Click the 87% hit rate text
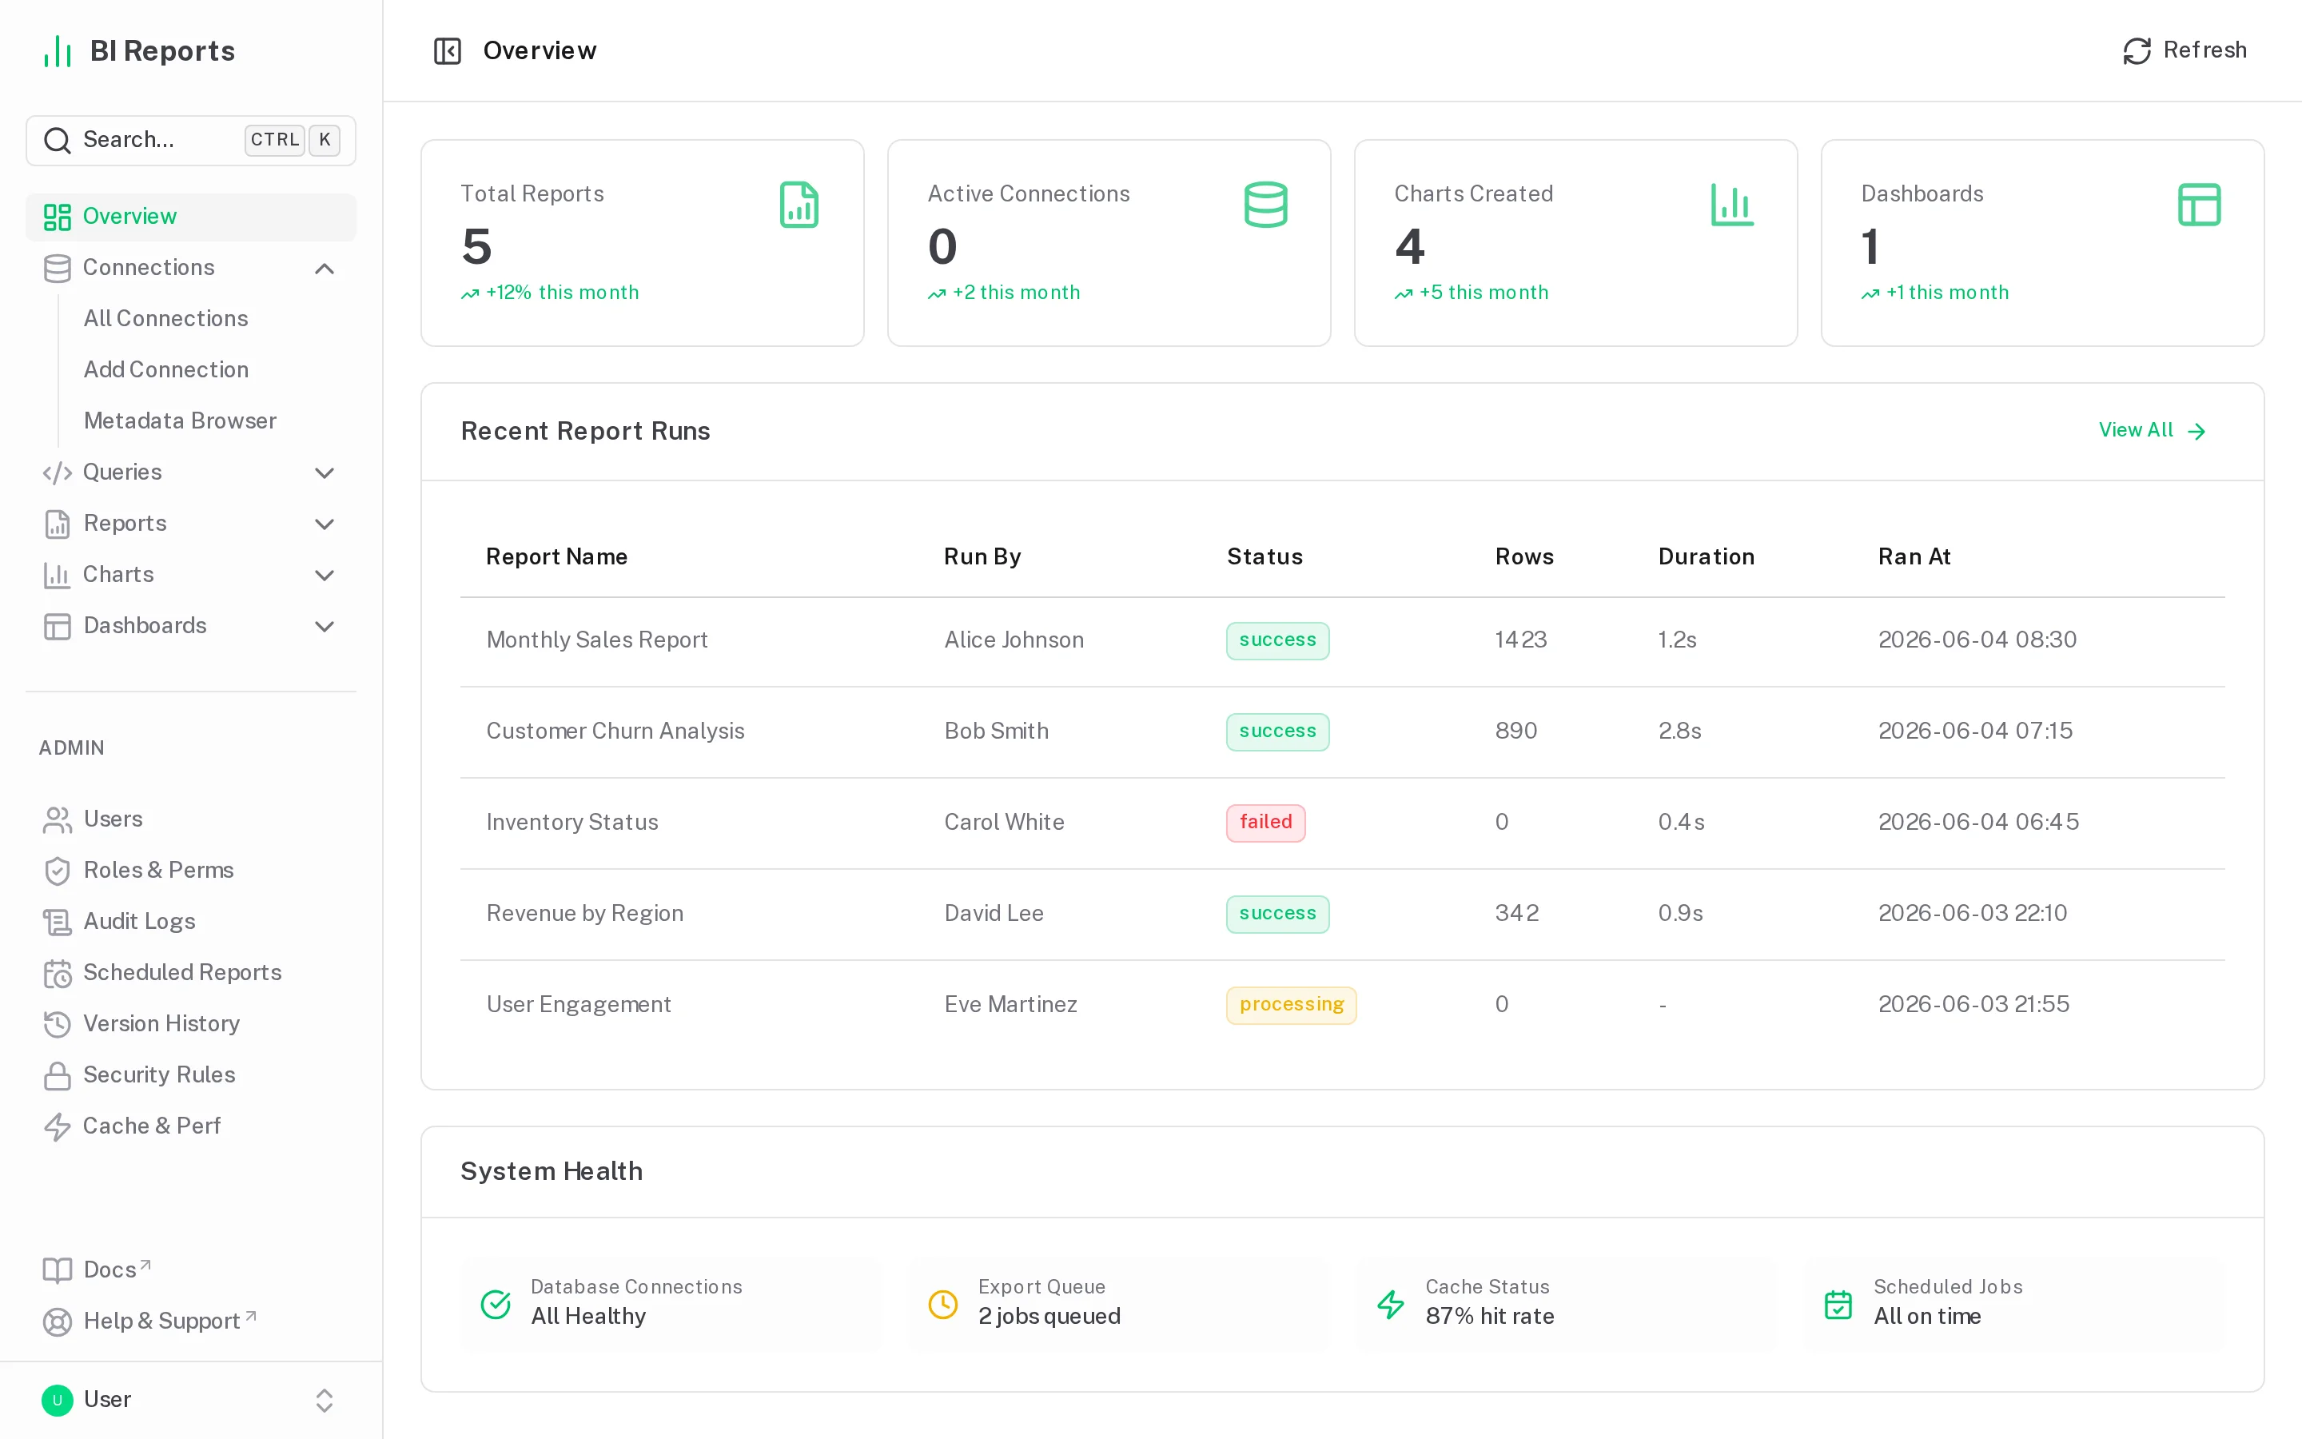2302x1439 pixels. pyautogui.click(x=1490, y=1316)
